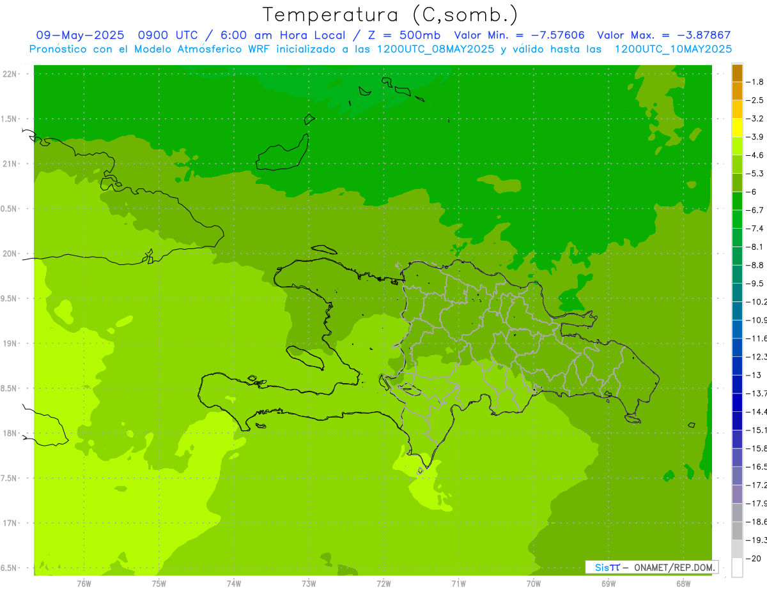Viewport: 767px width, 592px height.
Task: Click the '17N' latitude label
Action: pyautogui.click(x=10, y=524)
